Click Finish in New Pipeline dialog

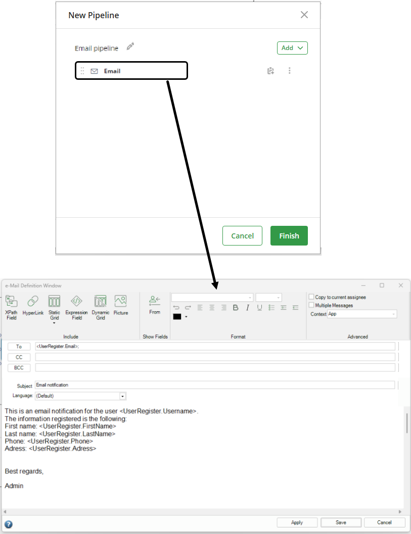(x=289, y=235)
